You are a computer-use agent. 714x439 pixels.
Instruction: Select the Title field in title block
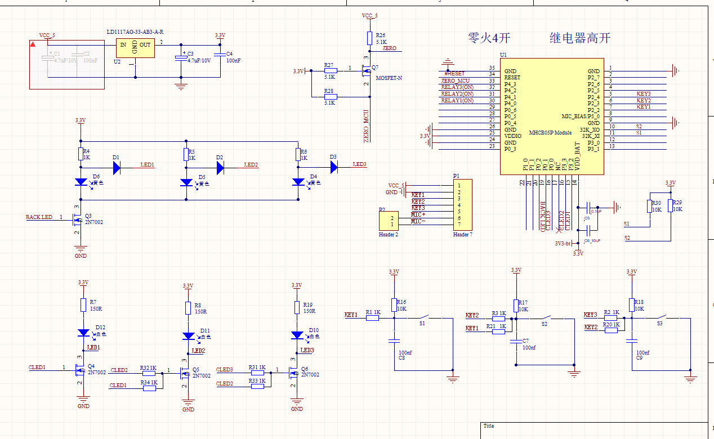coord(489,426)
